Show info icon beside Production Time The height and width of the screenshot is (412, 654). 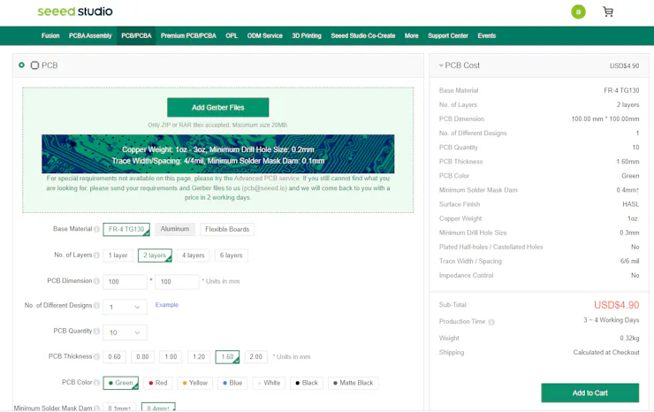pos(491,322)
